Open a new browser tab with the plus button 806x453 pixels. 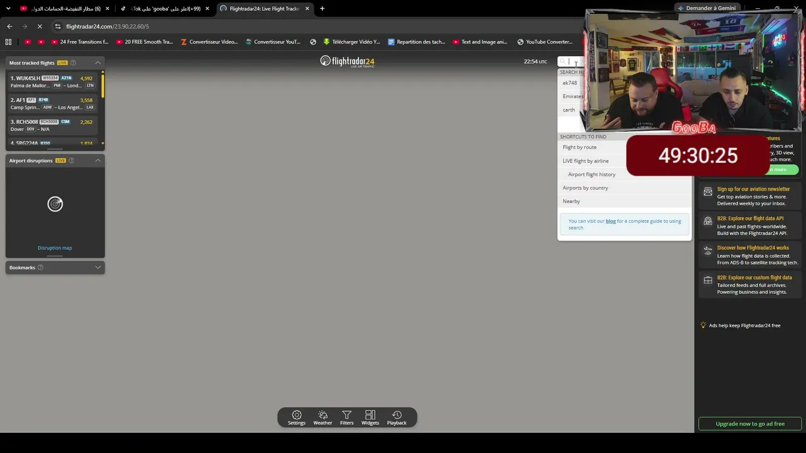tap(322, 9)
